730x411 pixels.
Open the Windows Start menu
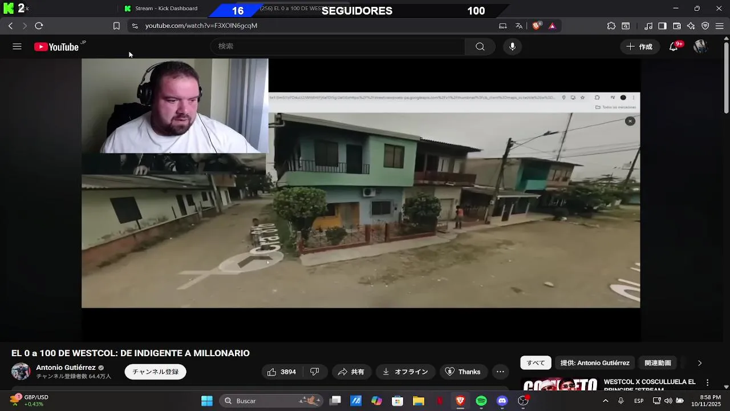tap(207, 401)
